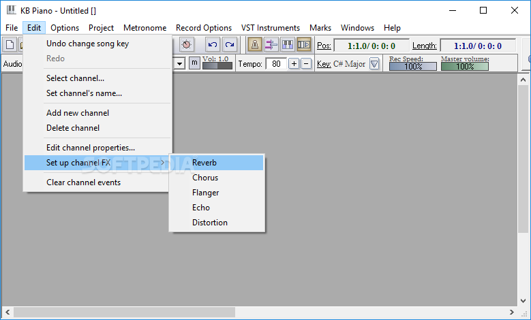531x320 pixels.
Task: Adjust the Master volume 100% slider
Action: tap(465, 66)
